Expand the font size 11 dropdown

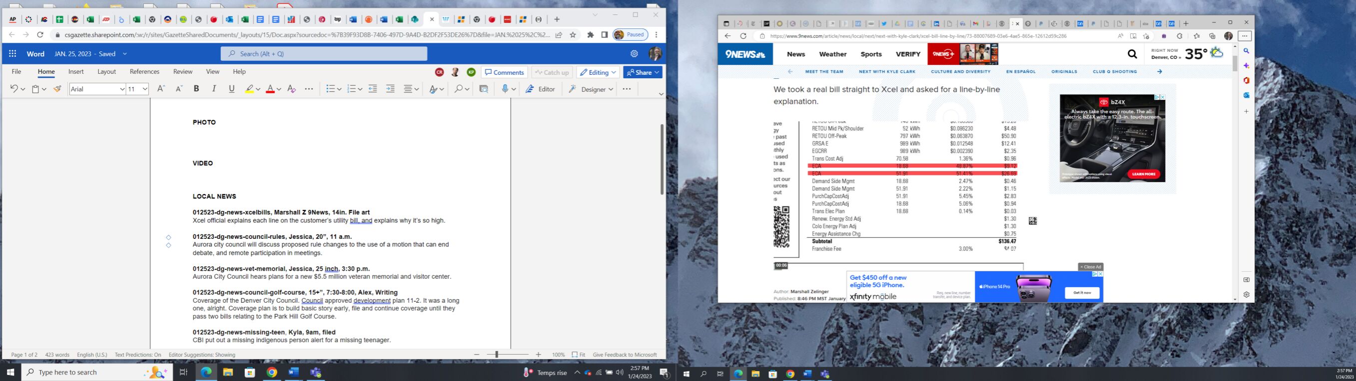point(145,89)
